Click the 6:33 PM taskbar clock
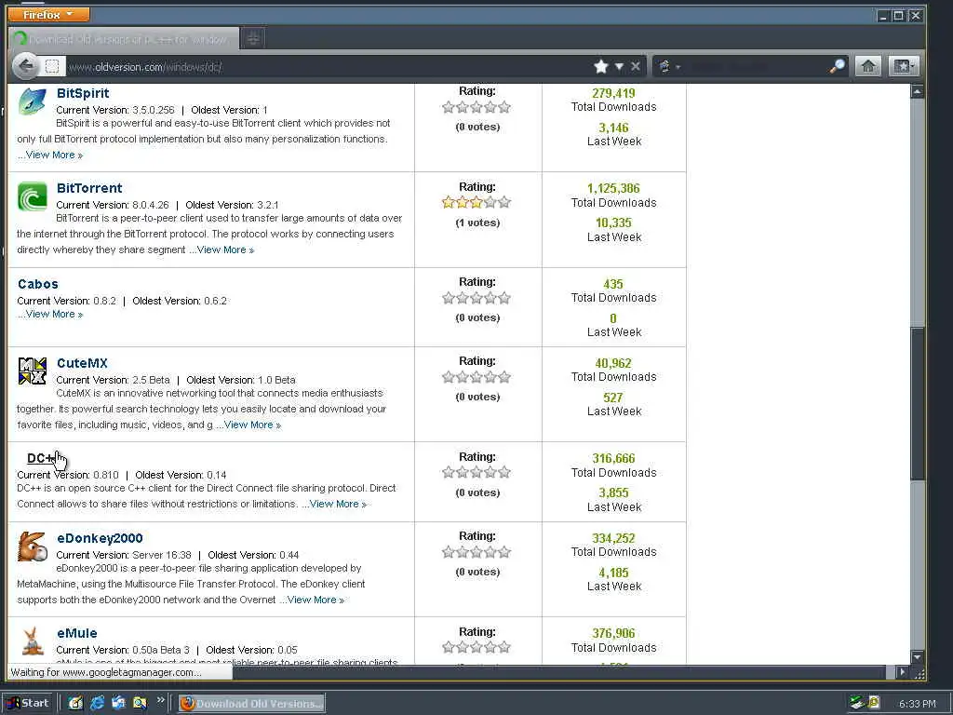 click(917, 704)
